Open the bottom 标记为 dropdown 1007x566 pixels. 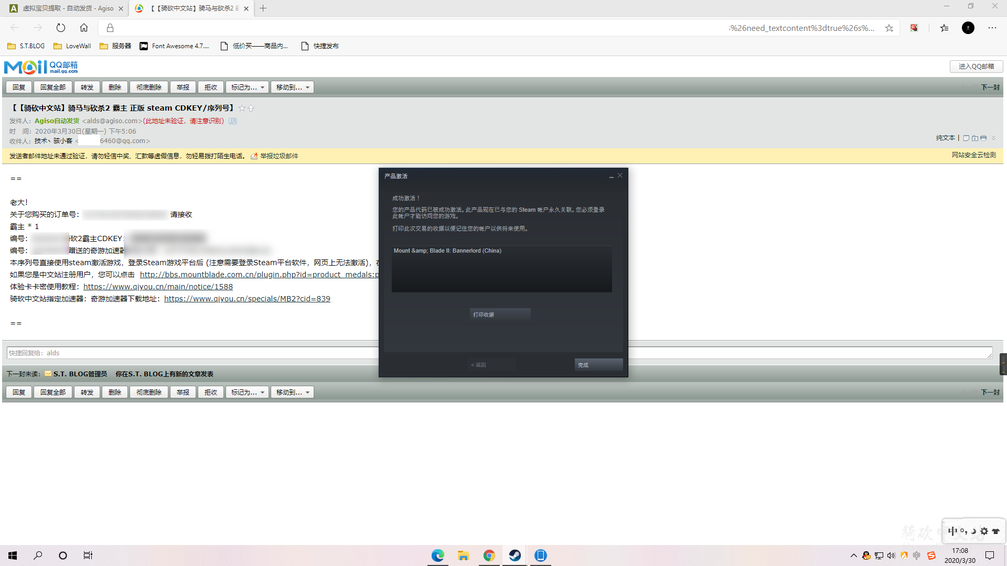point(247,392)
